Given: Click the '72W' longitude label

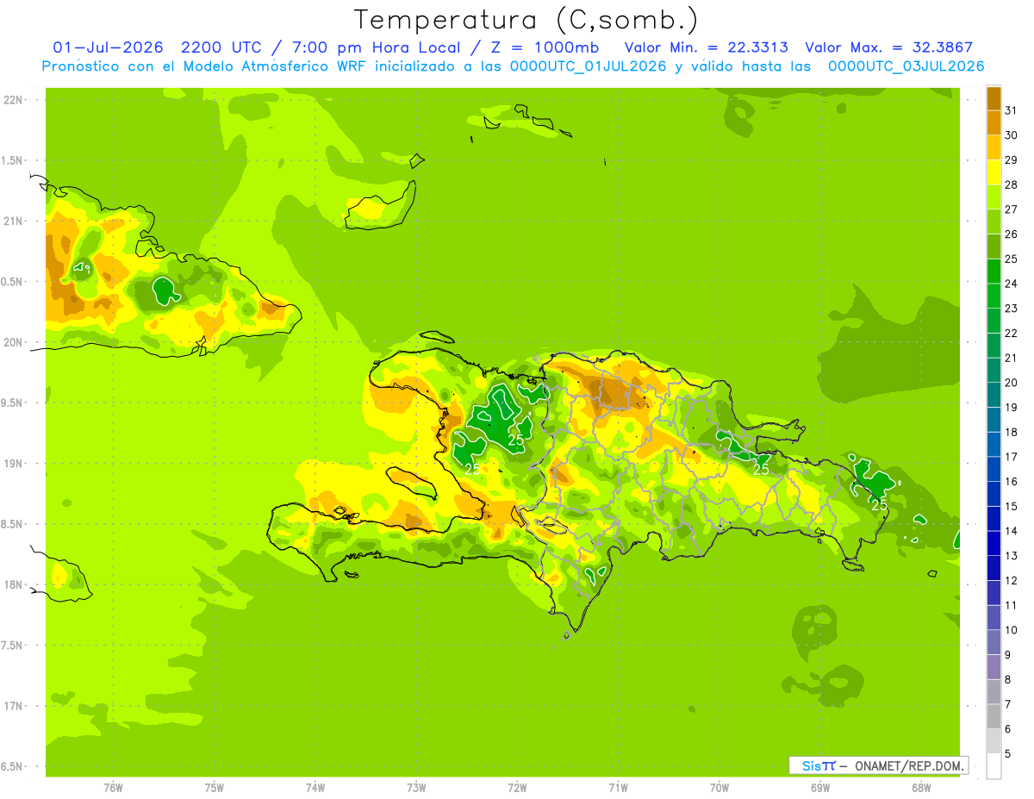Looking at the screenshot, I should (x=517, y=788).
